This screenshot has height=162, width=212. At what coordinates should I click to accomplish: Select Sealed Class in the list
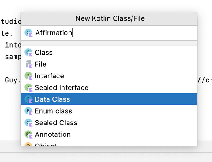coord(56,123)
